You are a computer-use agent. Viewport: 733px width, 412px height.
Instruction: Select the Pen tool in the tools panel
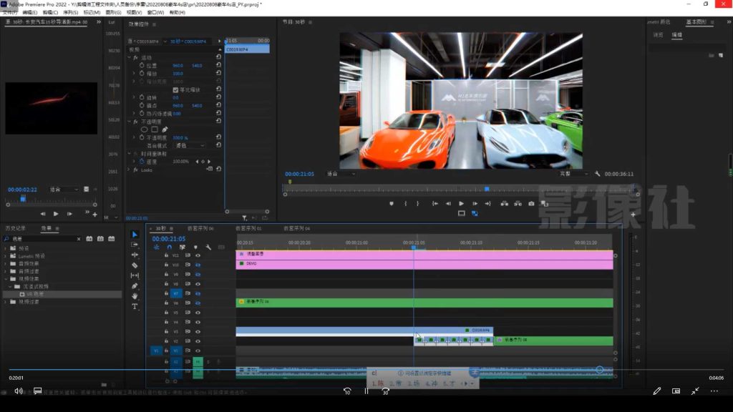[x=135, y=286]
